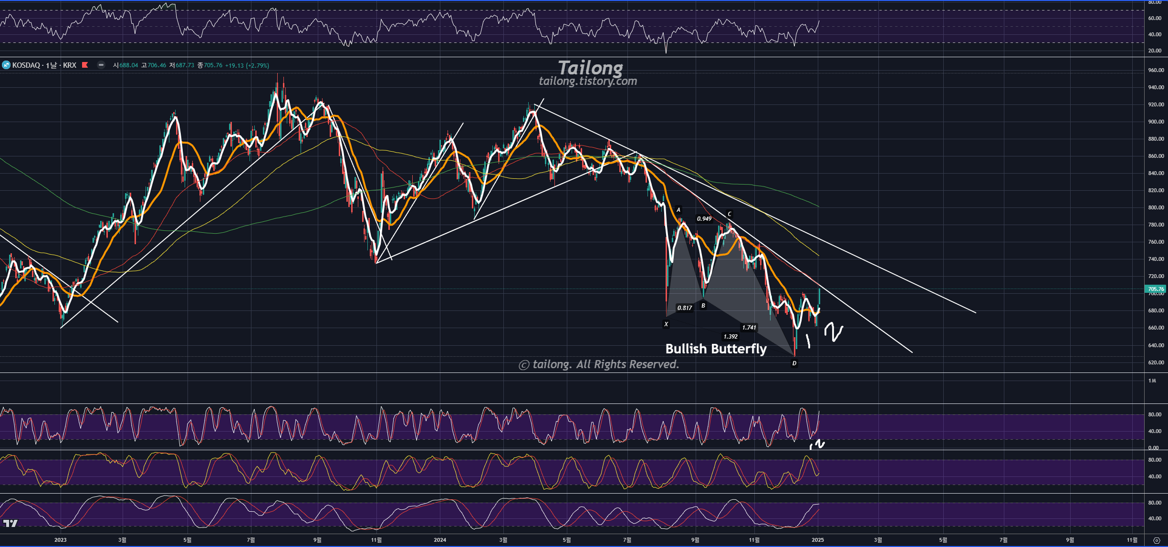This screenshot has height=547, width=1168.
Task: Click the KOSDAQ symbol logo icon
Action: (6, 65)
